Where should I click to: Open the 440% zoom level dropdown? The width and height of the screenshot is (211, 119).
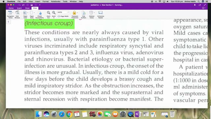tap(68, 12)
